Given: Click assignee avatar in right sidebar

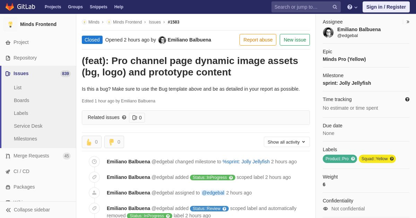Looking at the screenshot, I should pos(328,33).
